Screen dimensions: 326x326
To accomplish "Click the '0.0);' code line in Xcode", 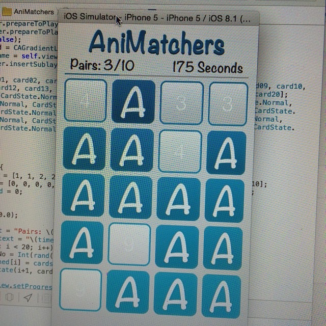I will (9, 215).
